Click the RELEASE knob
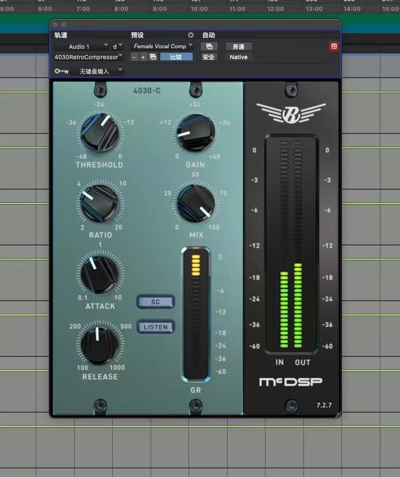400x477 pixels. click(99, 346)
